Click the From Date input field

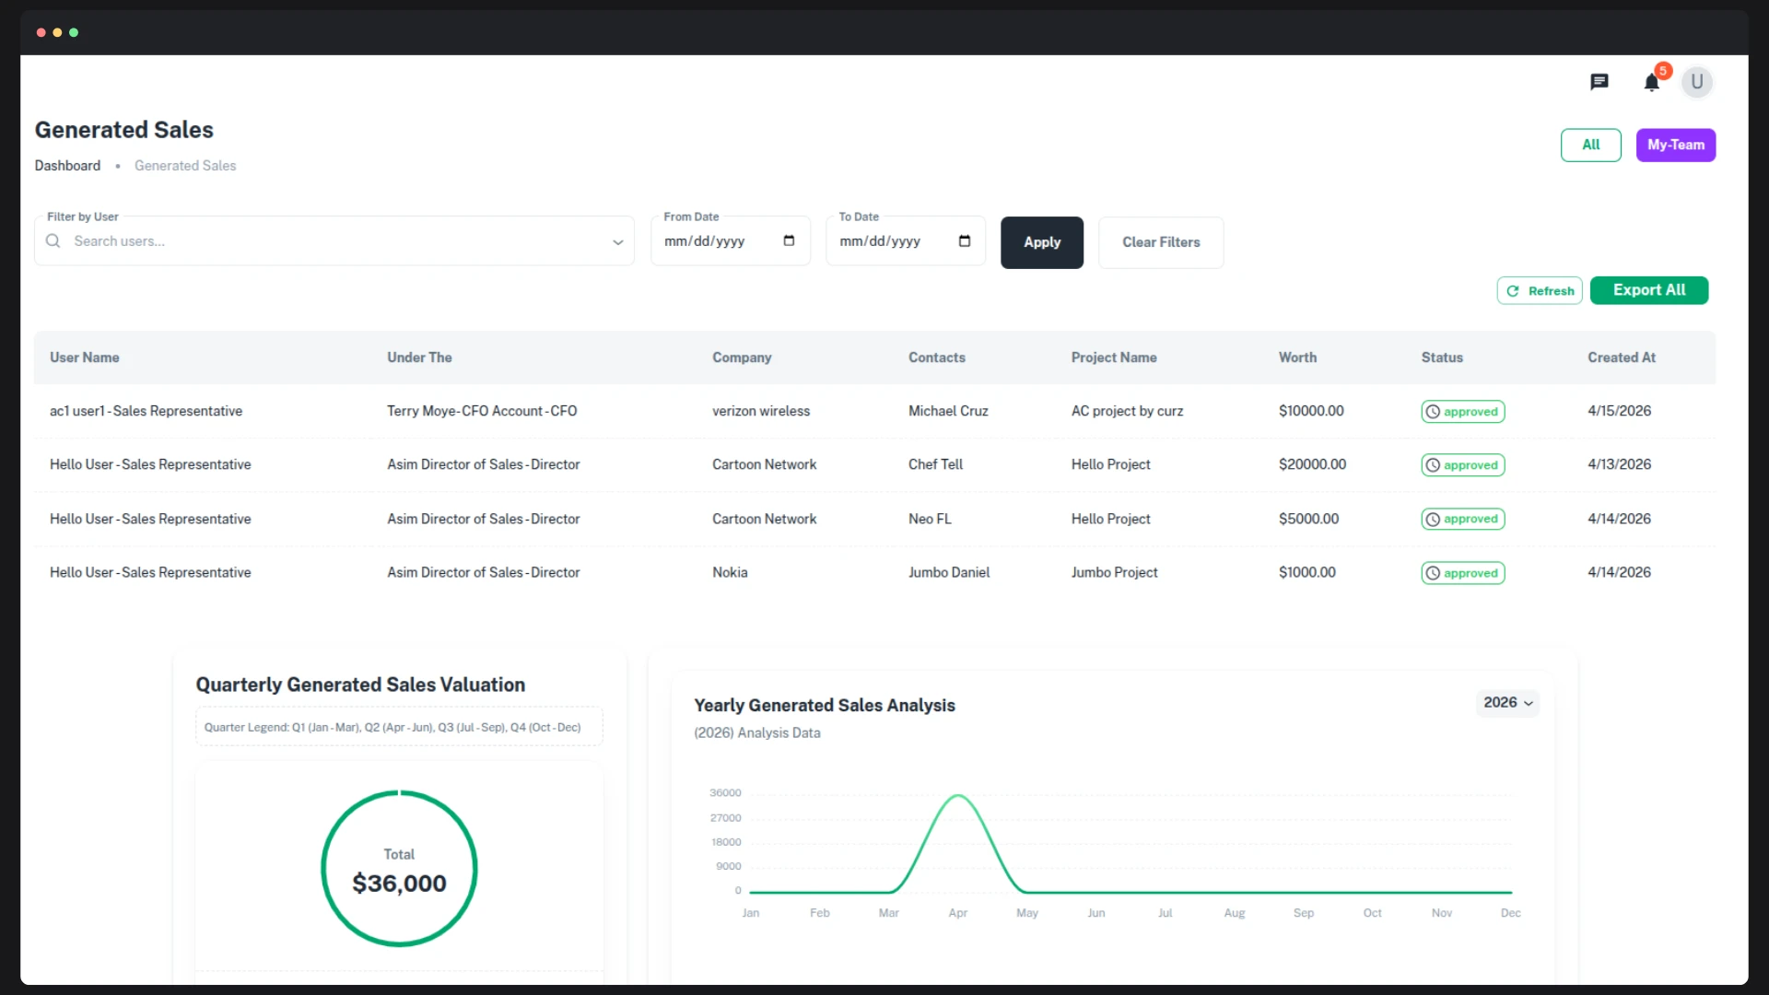pyautogui.click(x=730, y=241)
